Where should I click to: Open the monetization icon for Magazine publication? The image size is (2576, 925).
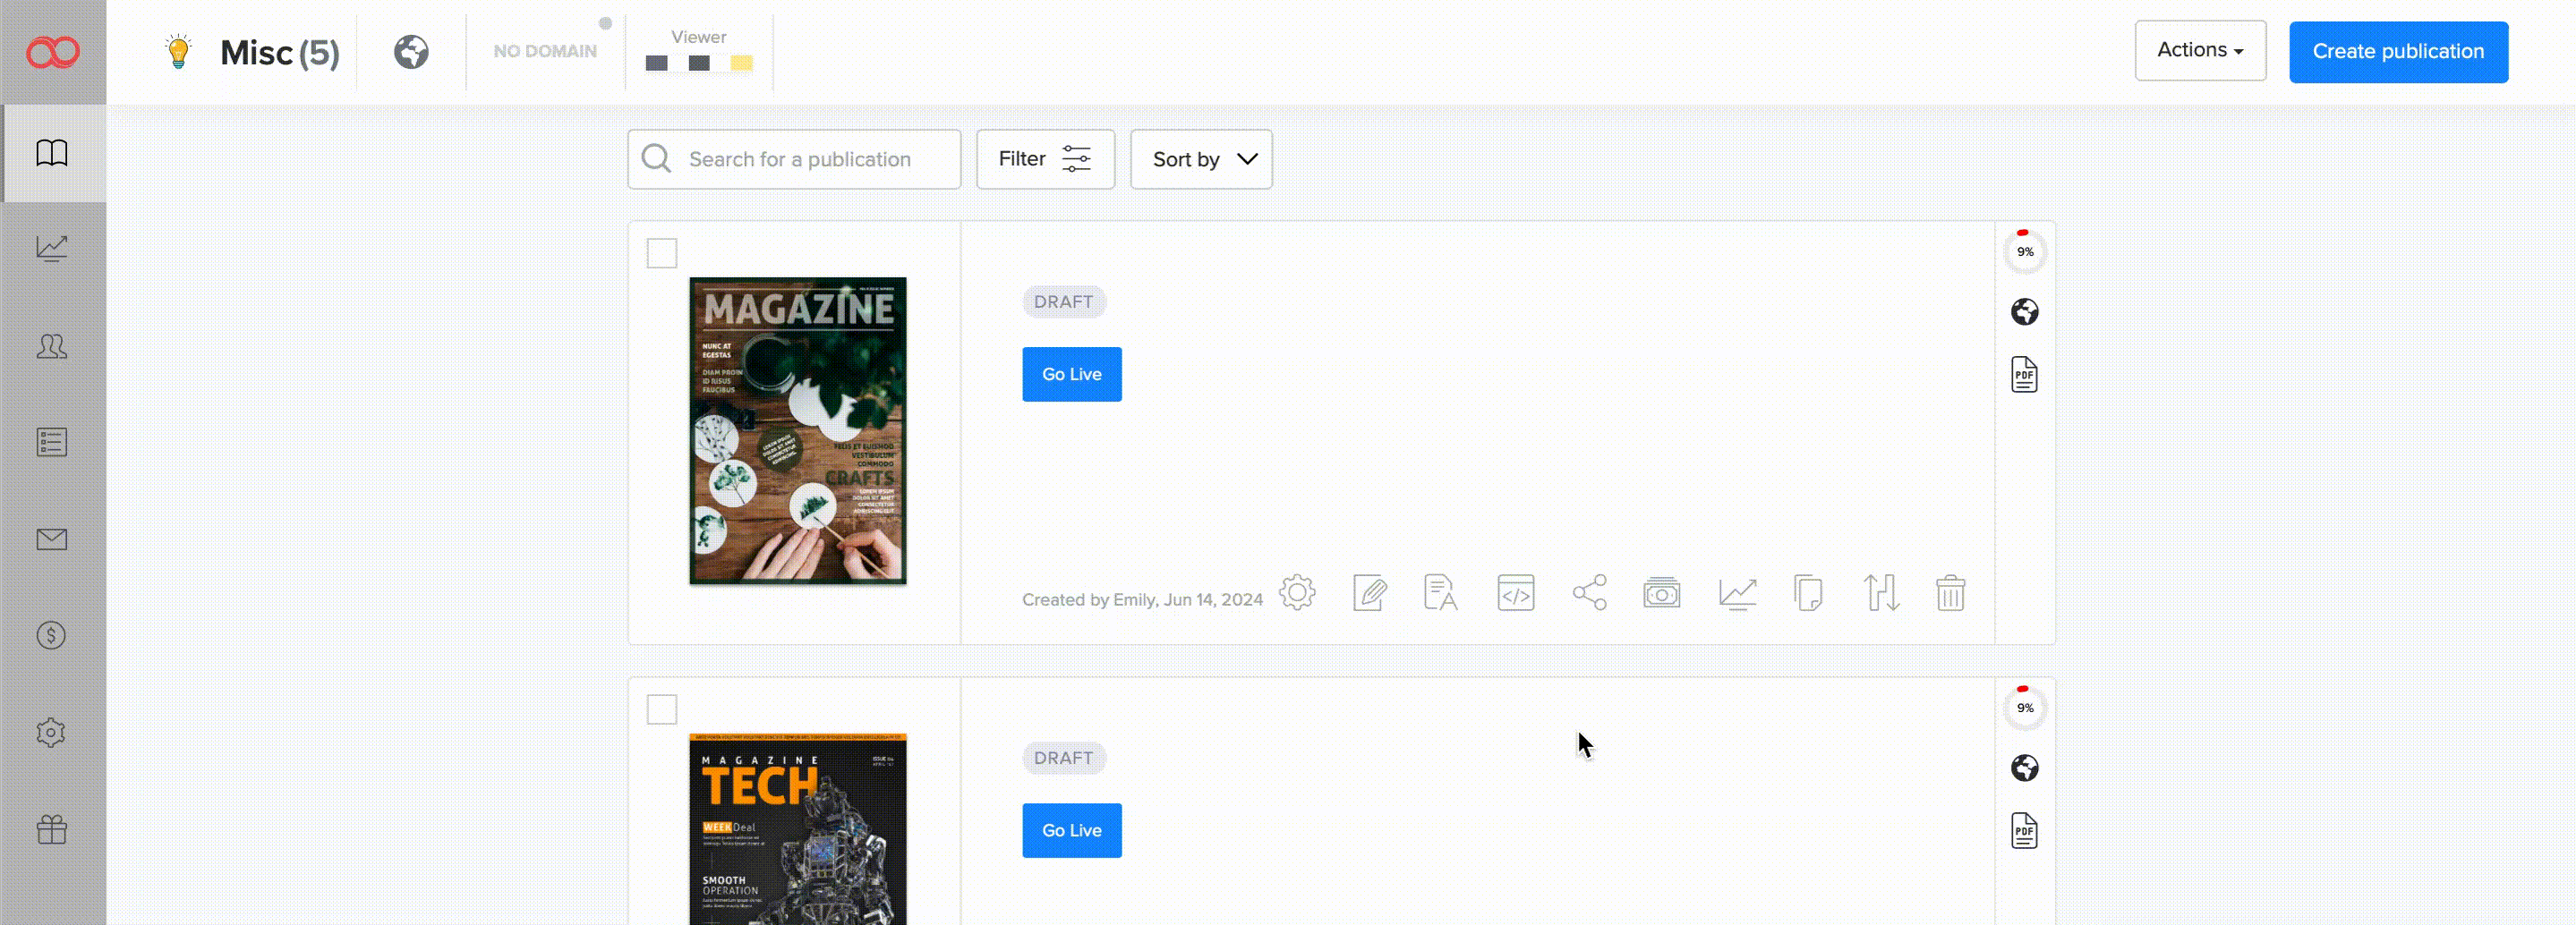[1661, 593]
